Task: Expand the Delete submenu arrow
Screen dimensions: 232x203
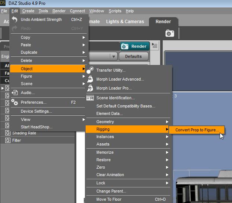Action: click(84, 61)
